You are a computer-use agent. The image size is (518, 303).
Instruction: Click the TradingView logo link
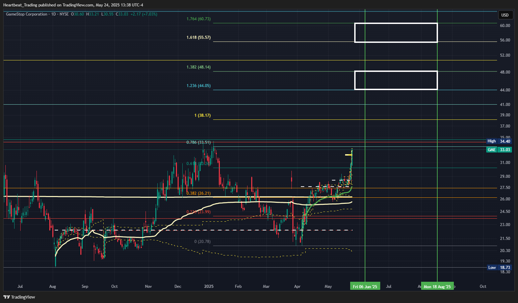tap(19, 297)
